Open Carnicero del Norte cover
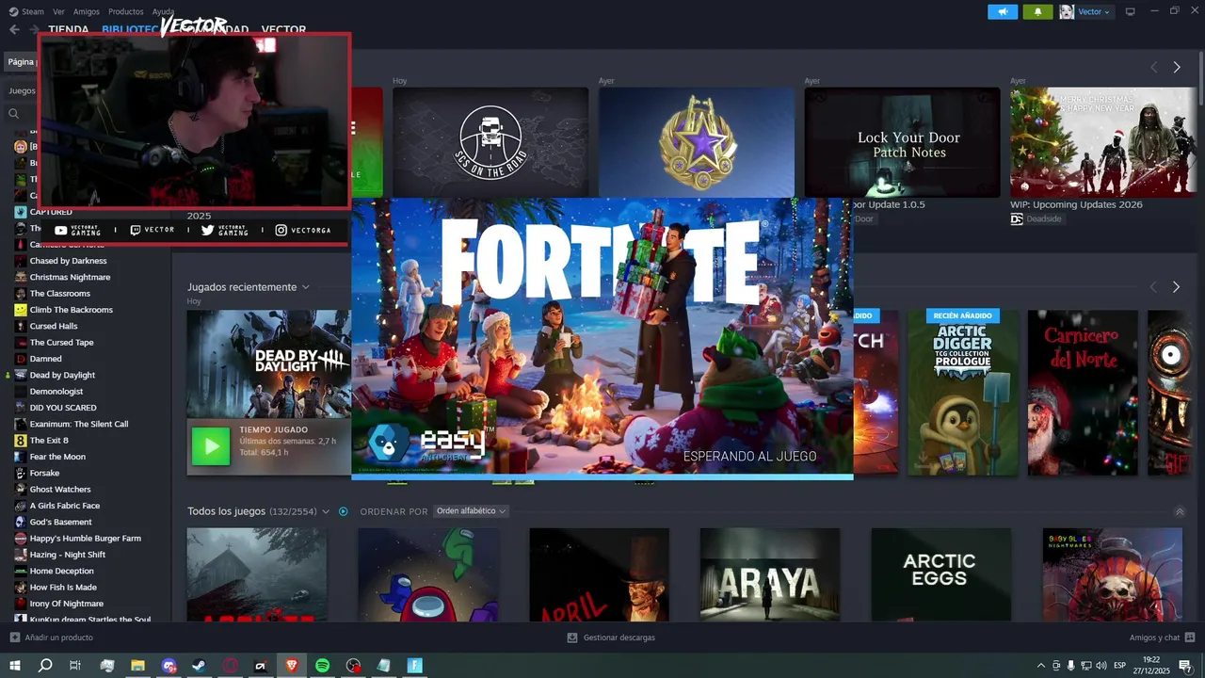Viewport: 1205px width, 678px height. pos(1082,392)
